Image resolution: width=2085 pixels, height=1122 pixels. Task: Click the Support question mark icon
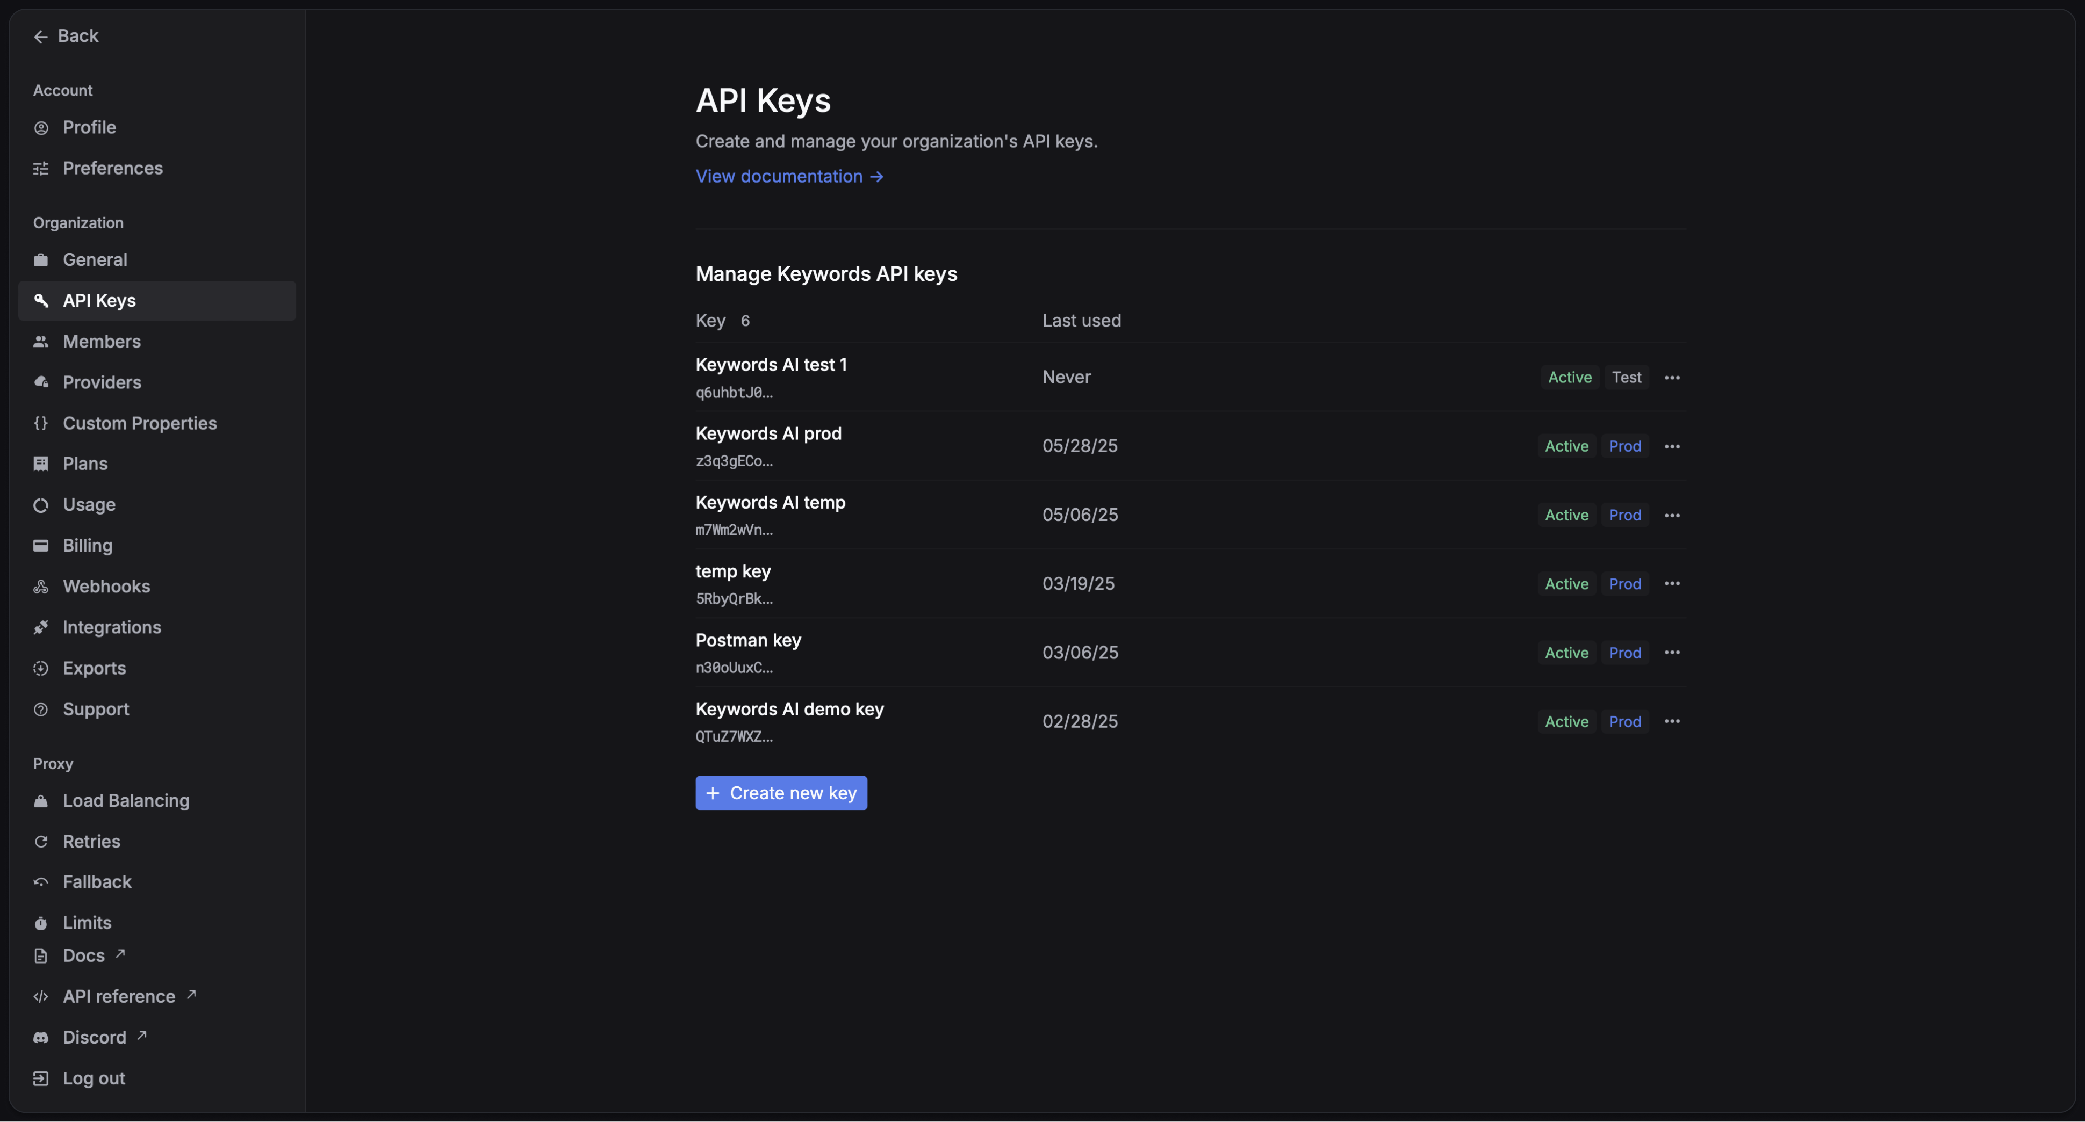point(40,710)
